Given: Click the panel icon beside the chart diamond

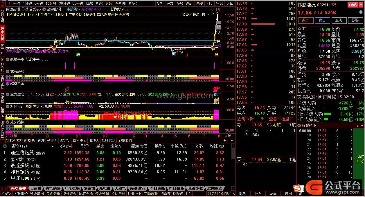Looking at the screenshot, I should tap(218, 9).
